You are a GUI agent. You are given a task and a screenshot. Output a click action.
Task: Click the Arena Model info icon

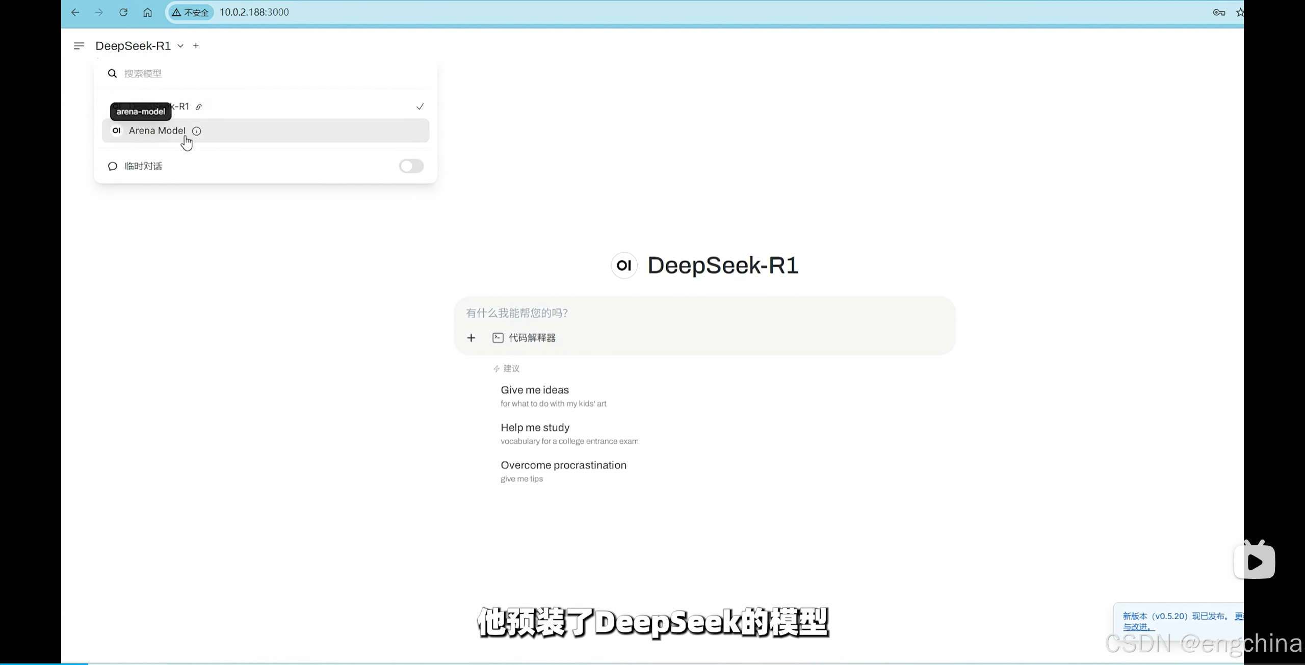pos(196,131)
